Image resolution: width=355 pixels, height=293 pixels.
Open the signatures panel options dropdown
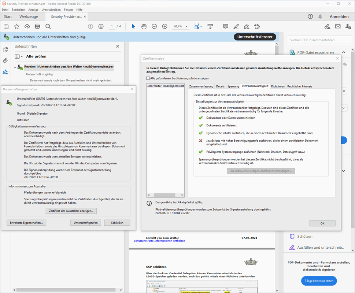point(19,56)
